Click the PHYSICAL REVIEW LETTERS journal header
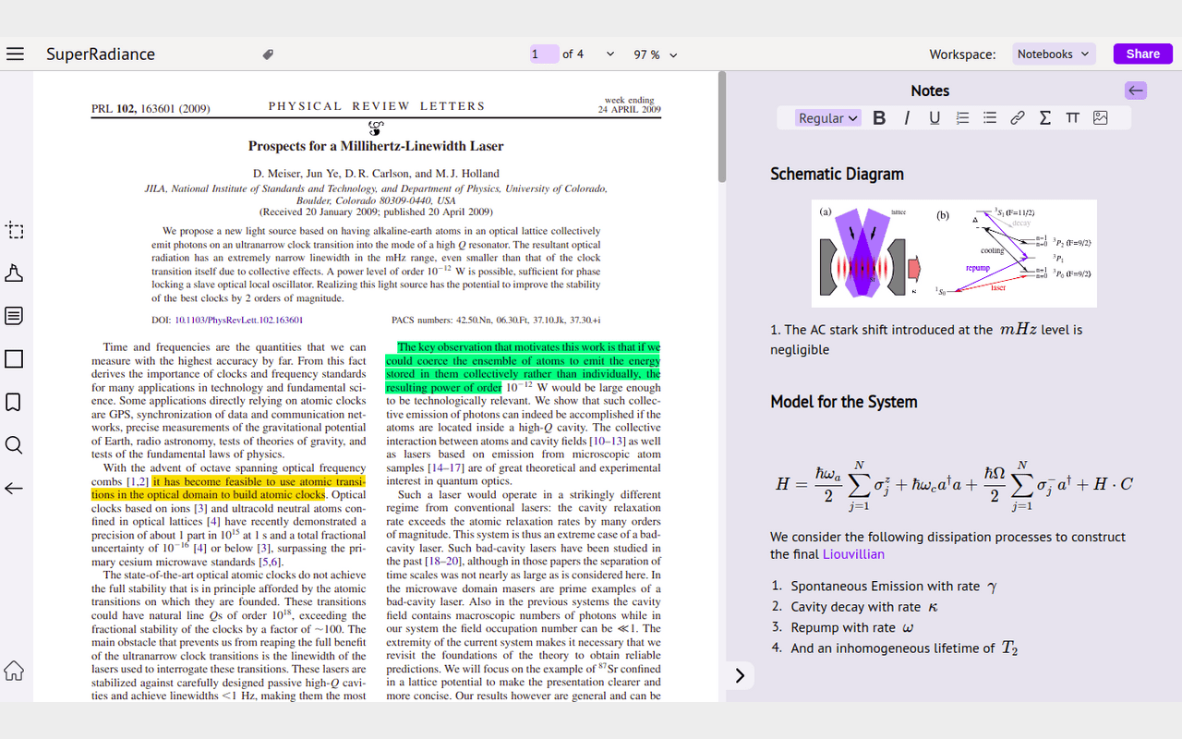1182x739 pixels. tap(377, 106)
